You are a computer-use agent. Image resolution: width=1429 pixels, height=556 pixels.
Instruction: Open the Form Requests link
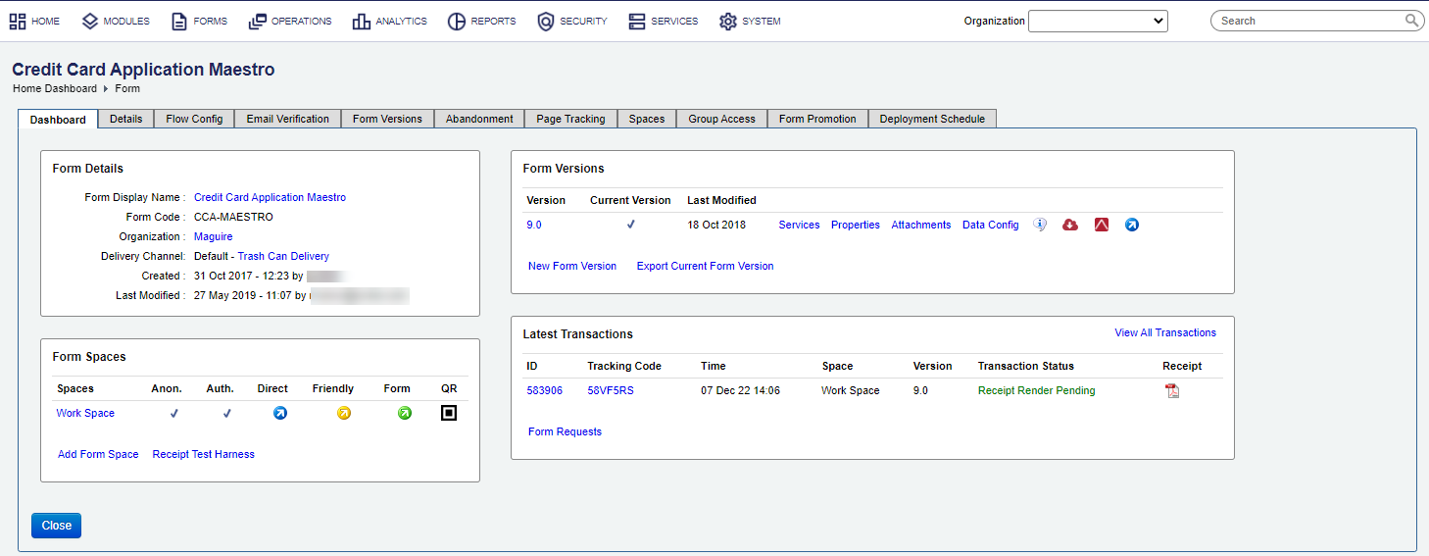565,431
